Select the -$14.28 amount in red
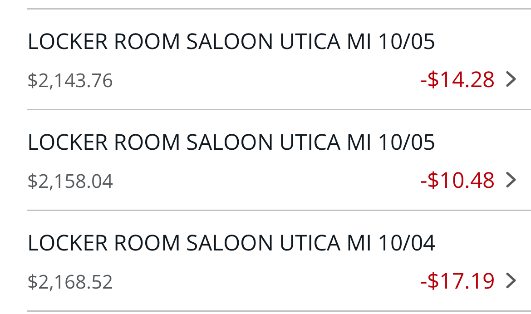This screenshot has width=531, height=314. click(457, 79)
